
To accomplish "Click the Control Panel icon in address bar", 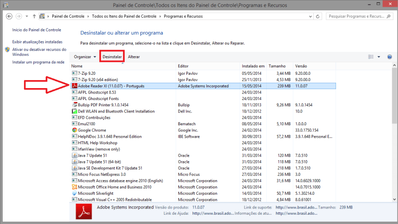I will (x=42, y=16).
